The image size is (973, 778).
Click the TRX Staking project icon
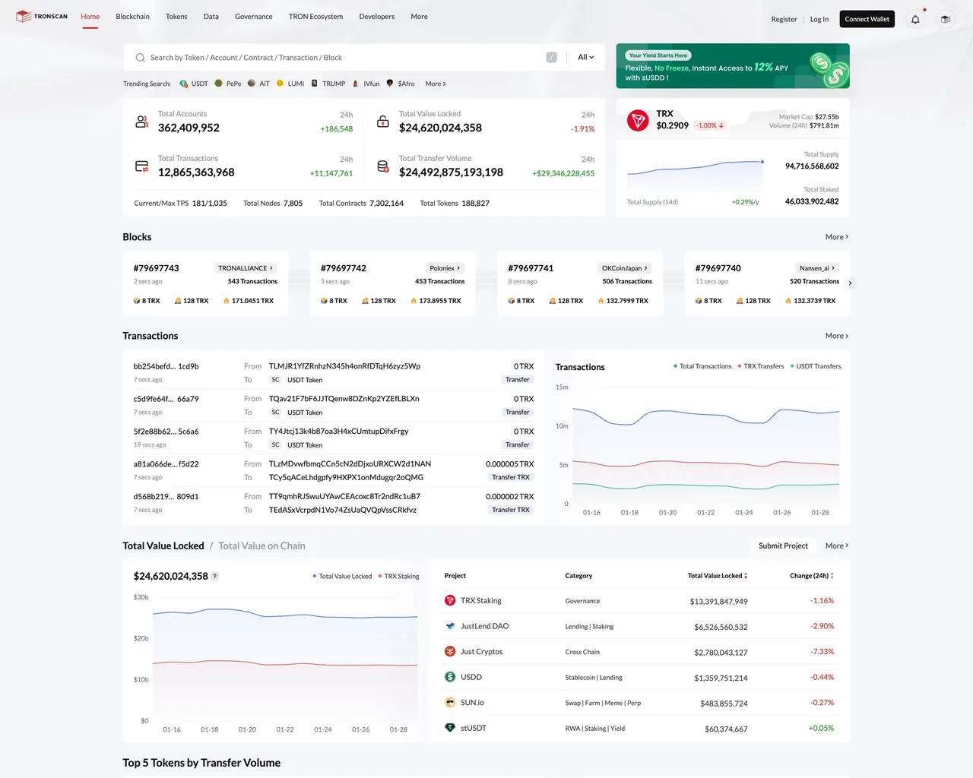(x=450, y=601)
